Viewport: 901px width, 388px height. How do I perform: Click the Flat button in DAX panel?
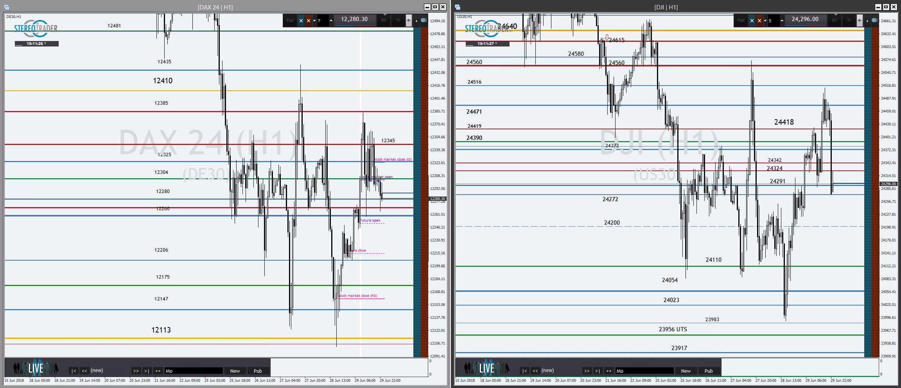pos(290,21)
